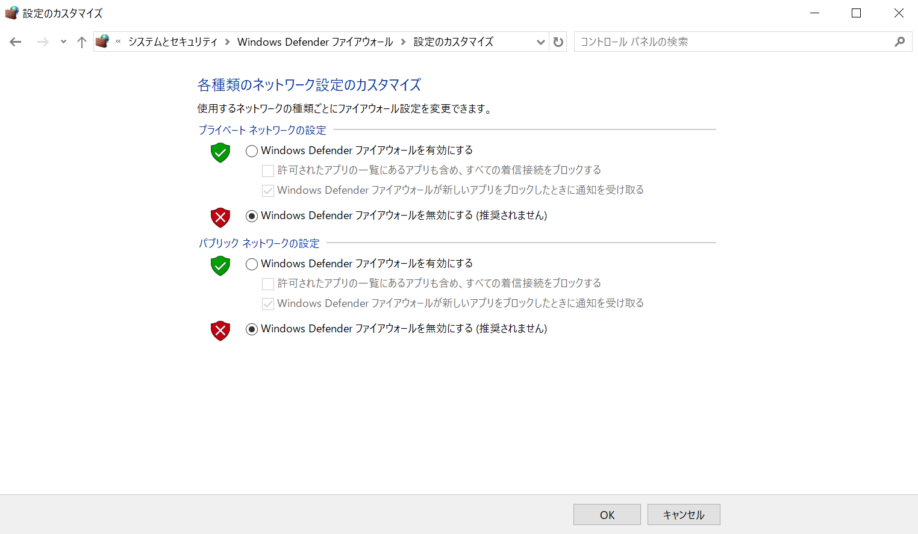Enable the firewall for public networks
Screen dimensions: 918x534
[x=252, y=264]
